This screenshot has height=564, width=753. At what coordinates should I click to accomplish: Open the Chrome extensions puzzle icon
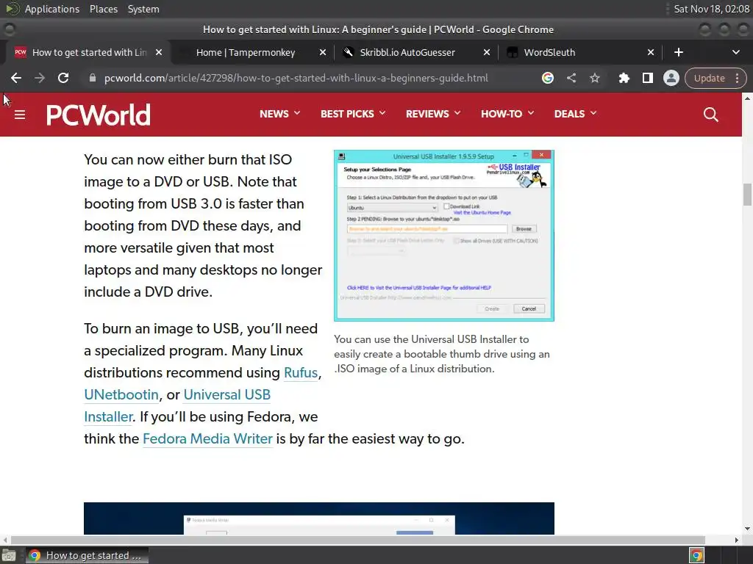[624, 78]
